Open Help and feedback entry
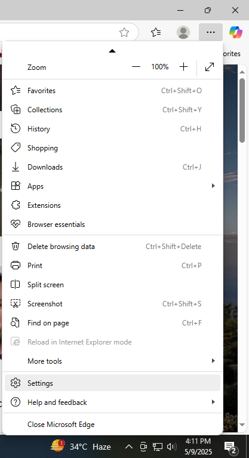The width and height of the screenshot is (249, 458). coord(112,402)
